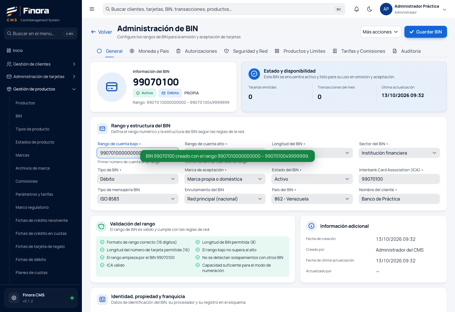Expand Administración de tarjetas menu
This screenshot has width=455, height=312.
[x=41, y=77]
